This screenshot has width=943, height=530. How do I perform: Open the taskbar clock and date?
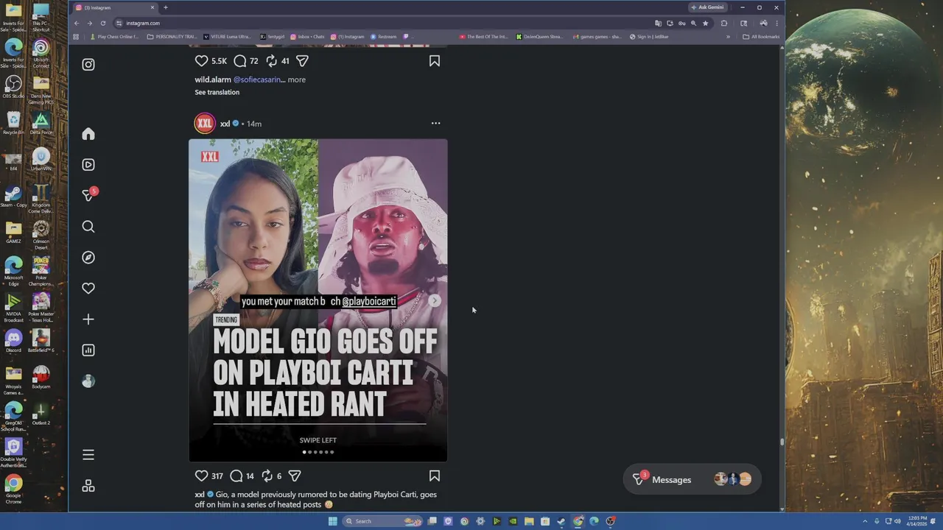click(918, 521)
